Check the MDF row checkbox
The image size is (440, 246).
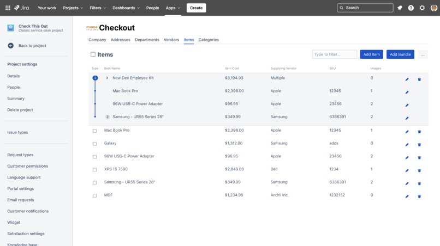(95, 195)
